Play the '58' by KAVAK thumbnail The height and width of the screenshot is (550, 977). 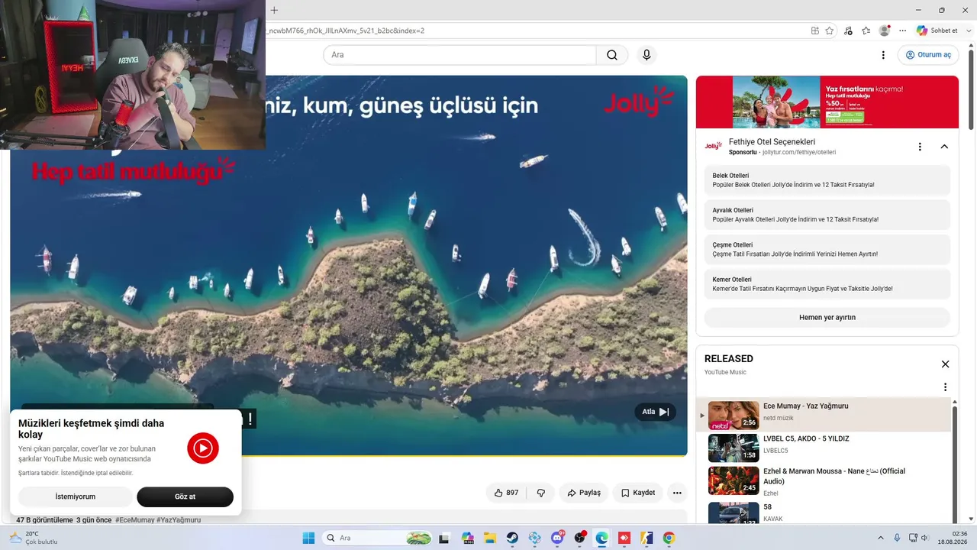[734, 513]
